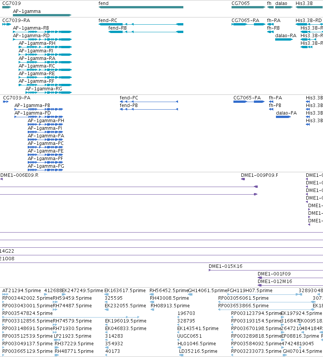Viewport: 323px width, 357px height.
Task: Select the fend-RB transcript
Action: click(146, 32)
